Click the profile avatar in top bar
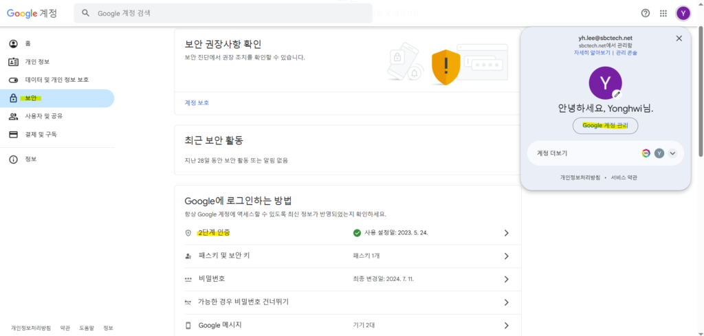 point(683,13)
